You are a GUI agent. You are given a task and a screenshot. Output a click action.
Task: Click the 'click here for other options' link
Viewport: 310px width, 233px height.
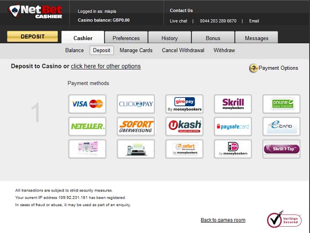tap(106, 66)
